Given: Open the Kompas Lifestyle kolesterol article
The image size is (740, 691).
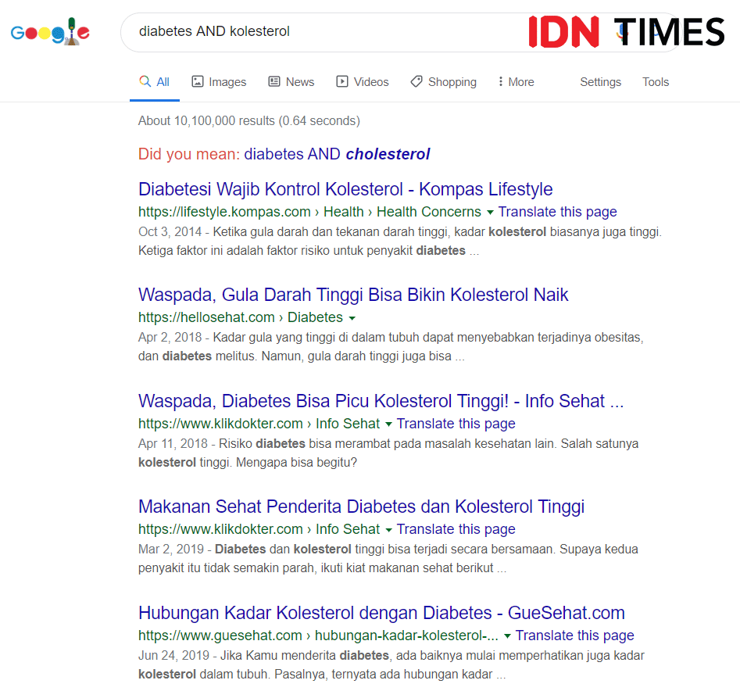Looking at the screenshot, I should coord(345,189).
